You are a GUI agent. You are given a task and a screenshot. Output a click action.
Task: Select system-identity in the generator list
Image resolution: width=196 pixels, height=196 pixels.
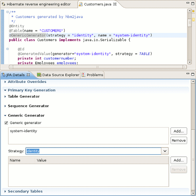point(23,131)
